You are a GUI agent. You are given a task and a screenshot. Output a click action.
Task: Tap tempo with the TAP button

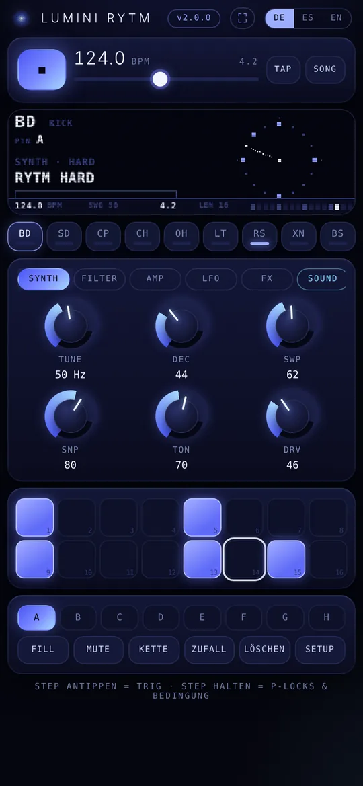[283, 70]
